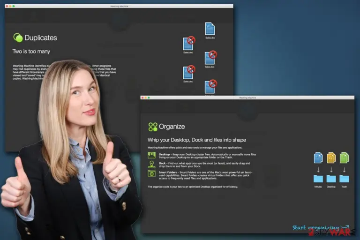The height and width of the screenshot is (240, 360).
Task: Select the Desktop feature icon
Action: click(151, 156)
